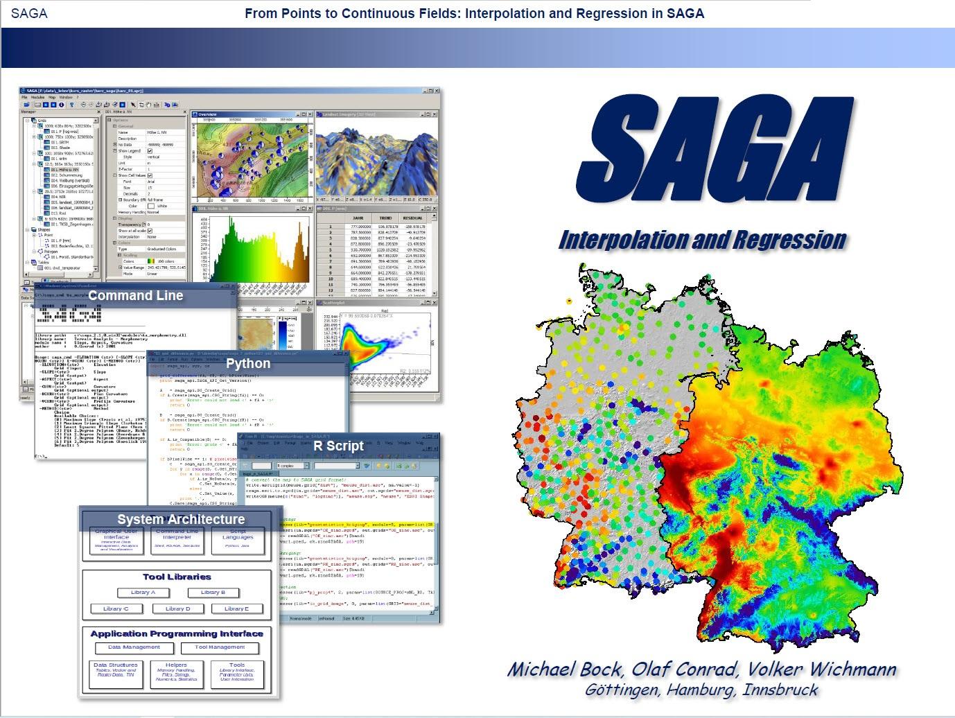Click the Transparency value field

(166, 225)
